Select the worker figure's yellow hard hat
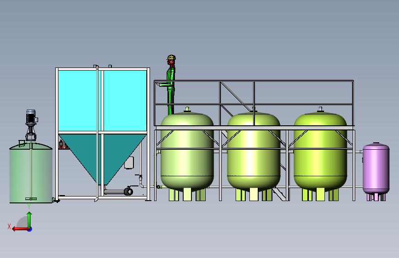 point(172,57)
